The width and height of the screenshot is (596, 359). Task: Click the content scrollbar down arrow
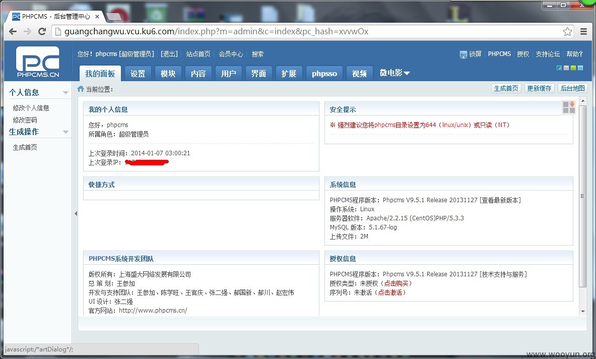point(583,312)
